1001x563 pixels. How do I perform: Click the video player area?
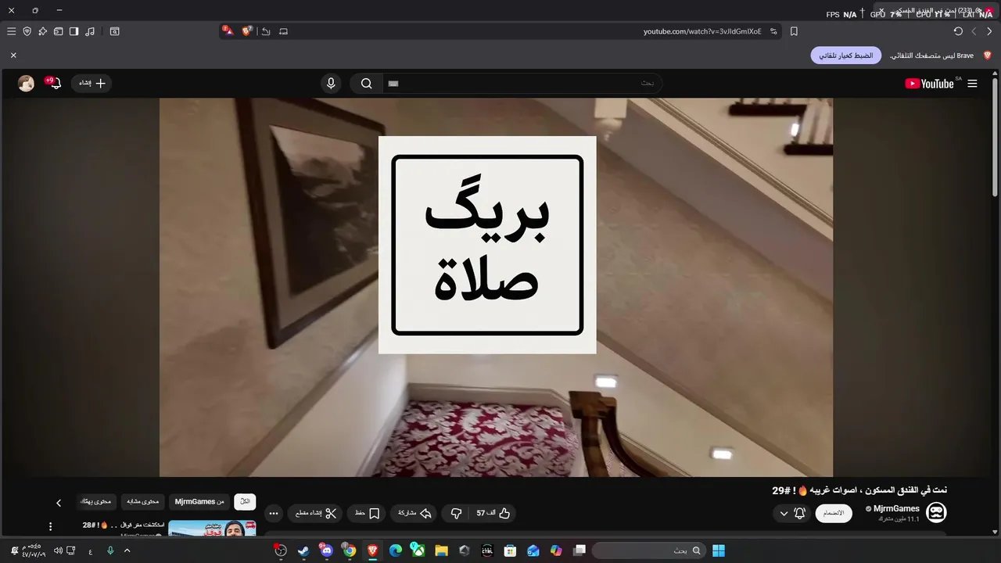pos(496,287)
